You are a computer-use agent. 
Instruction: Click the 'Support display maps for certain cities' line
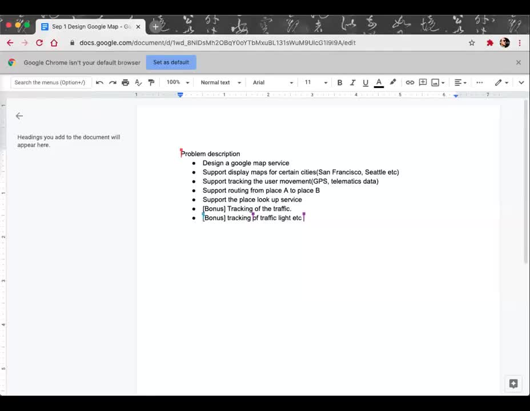pyautogui.click(x=301, y=172)
